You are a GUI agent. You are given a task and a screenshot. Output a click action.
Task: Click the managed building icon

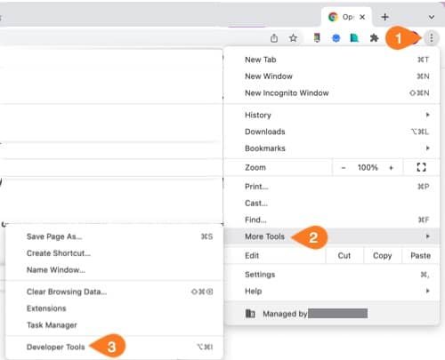tap(250, 313)
